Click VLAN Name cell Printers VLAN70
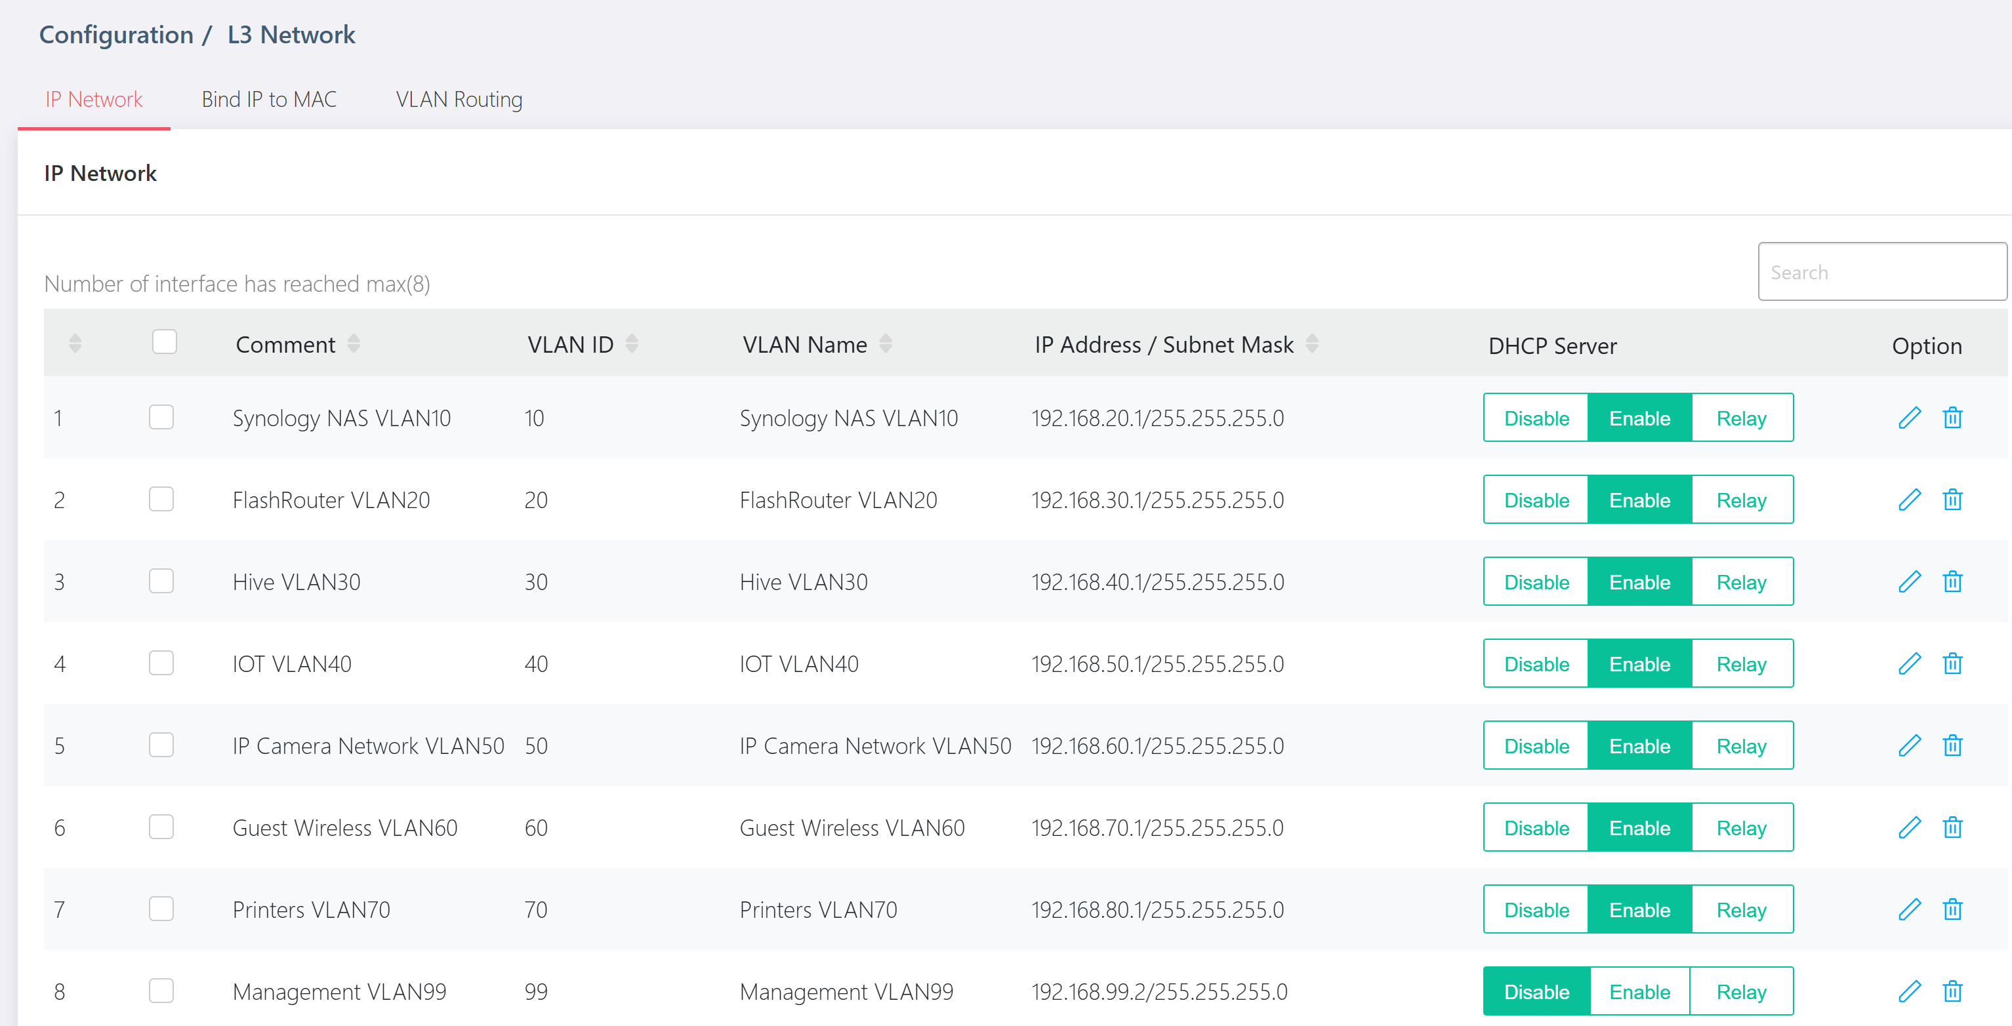This screenshot has width=2012, height=1026. coord(818,910)
